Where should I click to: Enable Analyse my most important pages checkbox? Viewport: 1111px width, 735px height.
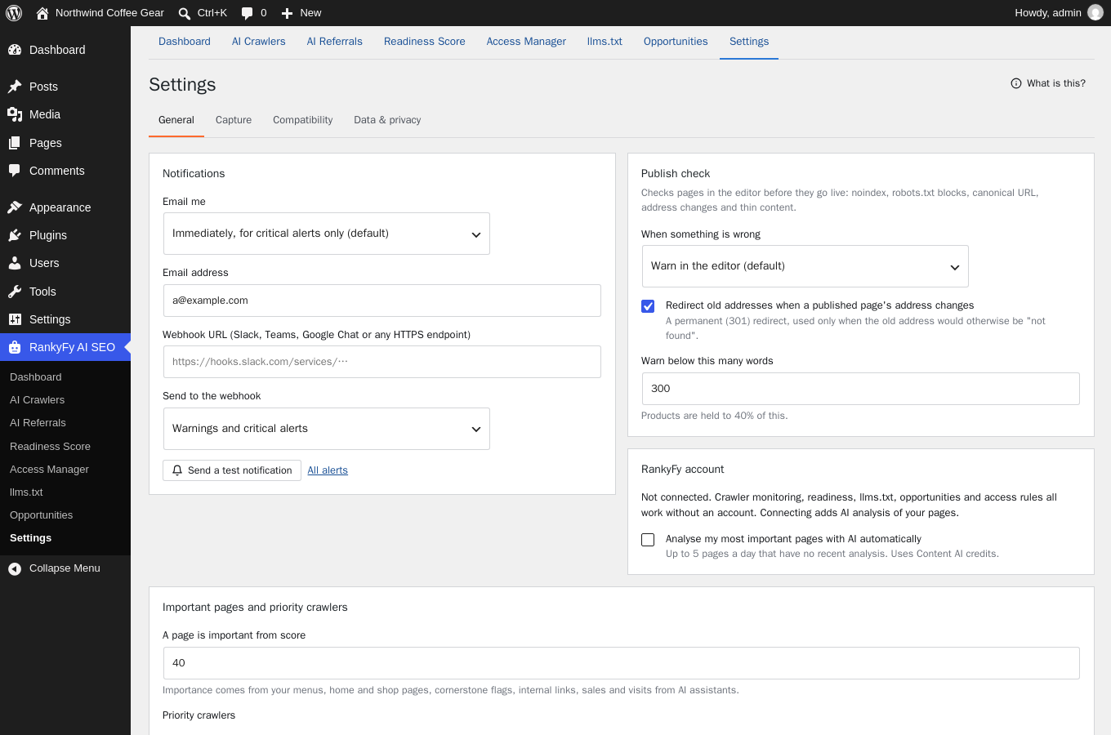point(648,540)
